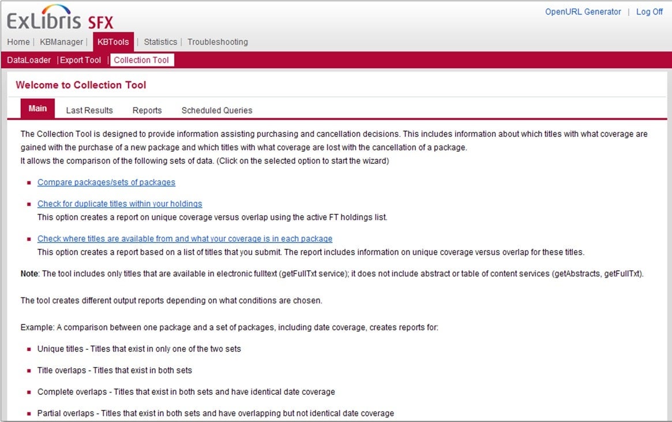Open the Statistics menu
The height and width of the screenshot is (422, 672).
pyautogui.click(x=160, y=42)
